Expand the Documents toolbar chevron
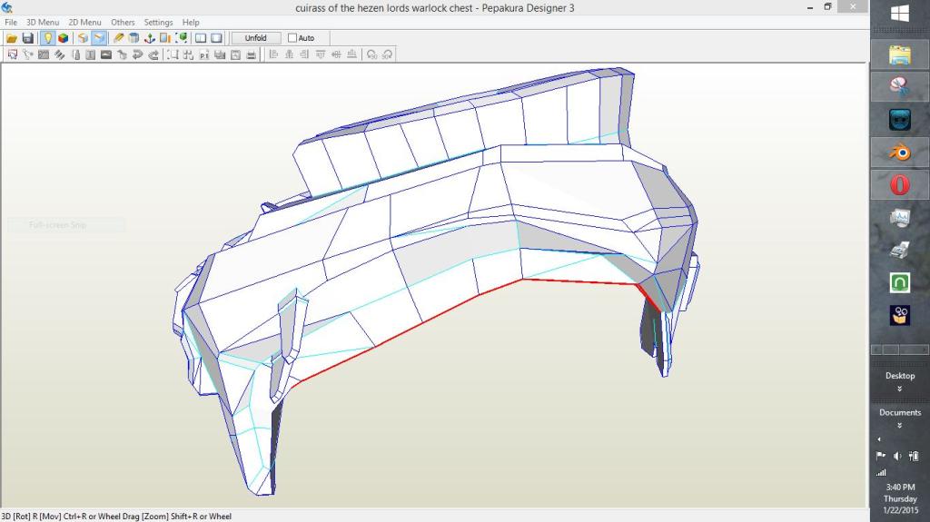The height and width of the screenshot is (522, 930). click(900, 425)
